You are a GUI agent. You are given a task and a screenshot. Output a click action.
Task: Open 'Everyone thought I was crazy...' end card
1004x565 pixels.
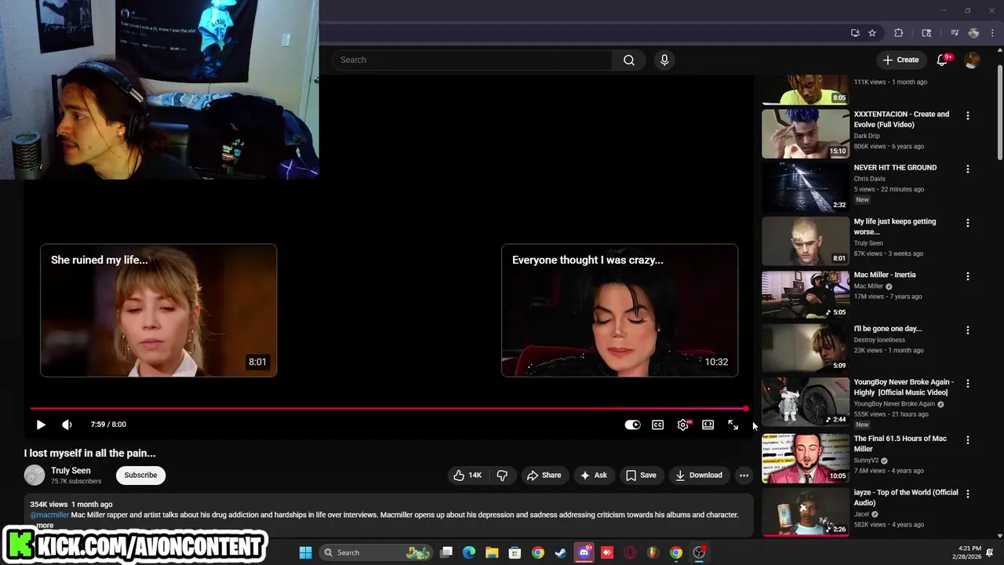[620, 311]
